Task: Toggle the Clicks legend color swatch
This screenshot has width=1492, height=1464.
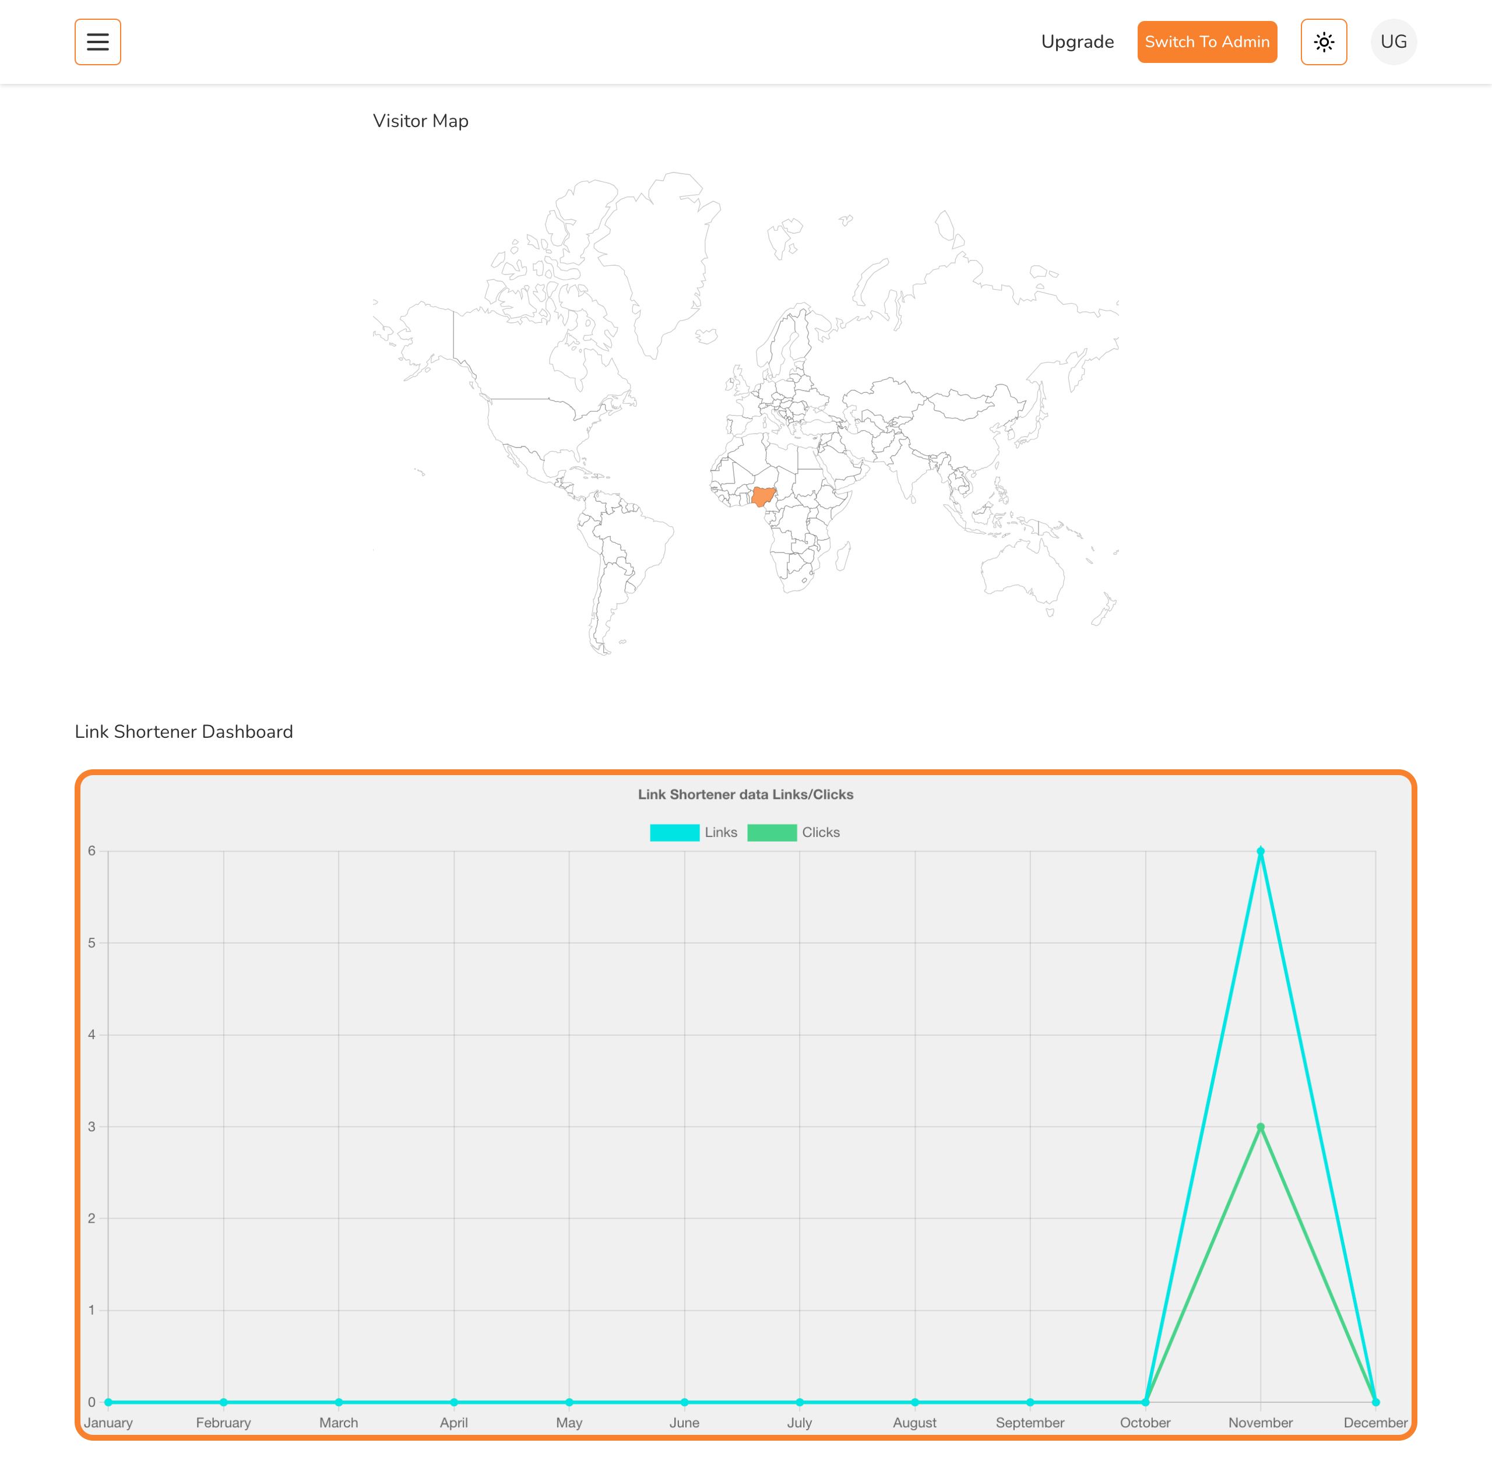Action: pyautogui.click(x=772, y=833)
